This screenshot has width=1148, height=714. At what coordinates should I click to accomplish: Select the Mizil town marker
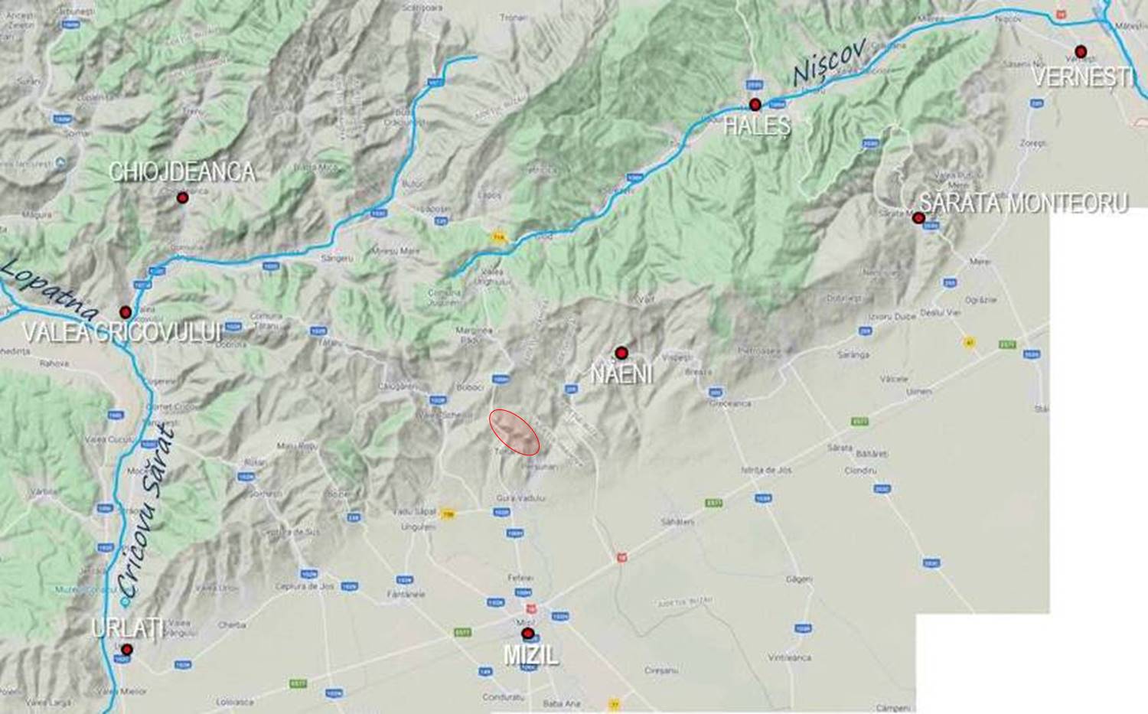coord(527,634)
